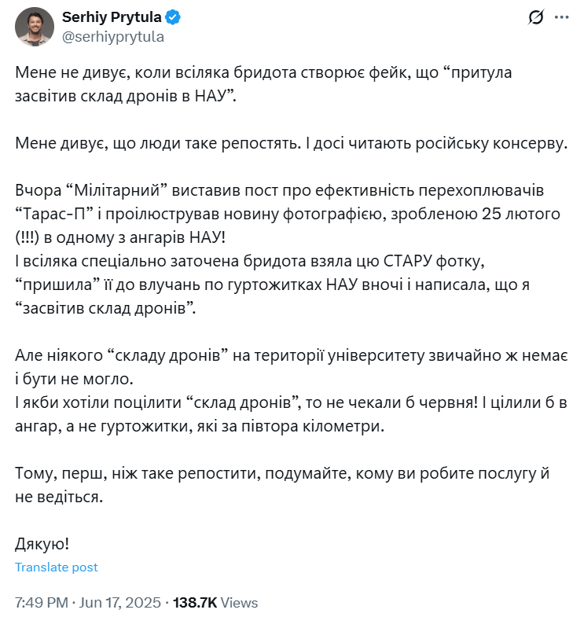This screenshot has height=617, width=584.
Task: Click the Translate post link
Action: 57,567
